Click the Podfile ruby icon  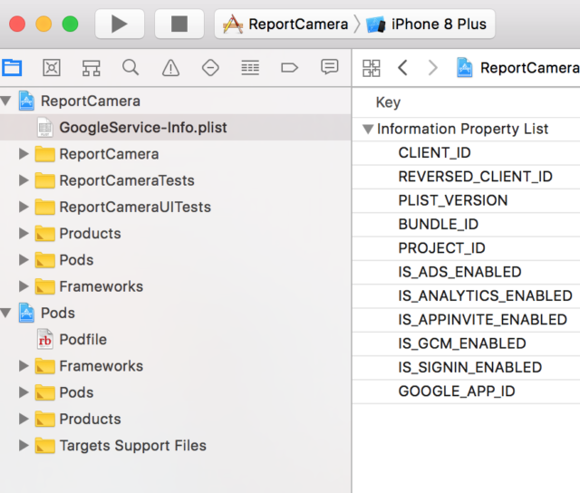pyautogui.click(x=45, y=339)
